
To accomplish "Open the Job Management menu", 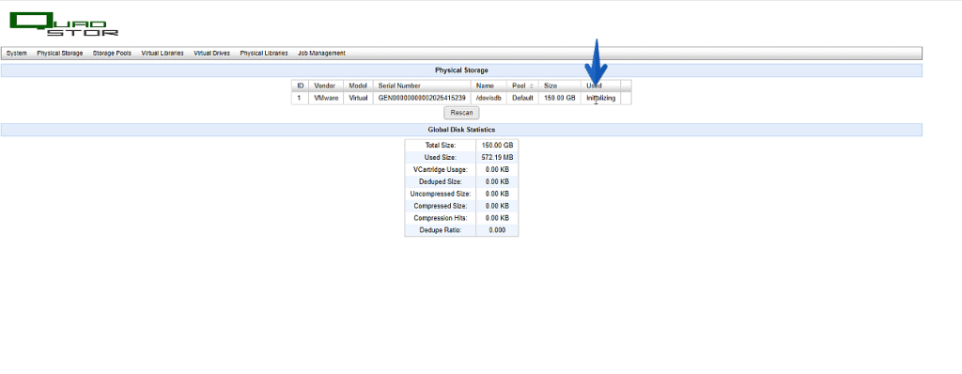I will pyautogui.click(x=321, y=54).
